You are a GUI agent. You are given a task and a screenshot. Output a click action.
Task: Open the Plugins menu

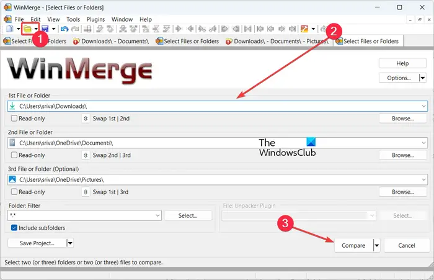tap(95, 19)
